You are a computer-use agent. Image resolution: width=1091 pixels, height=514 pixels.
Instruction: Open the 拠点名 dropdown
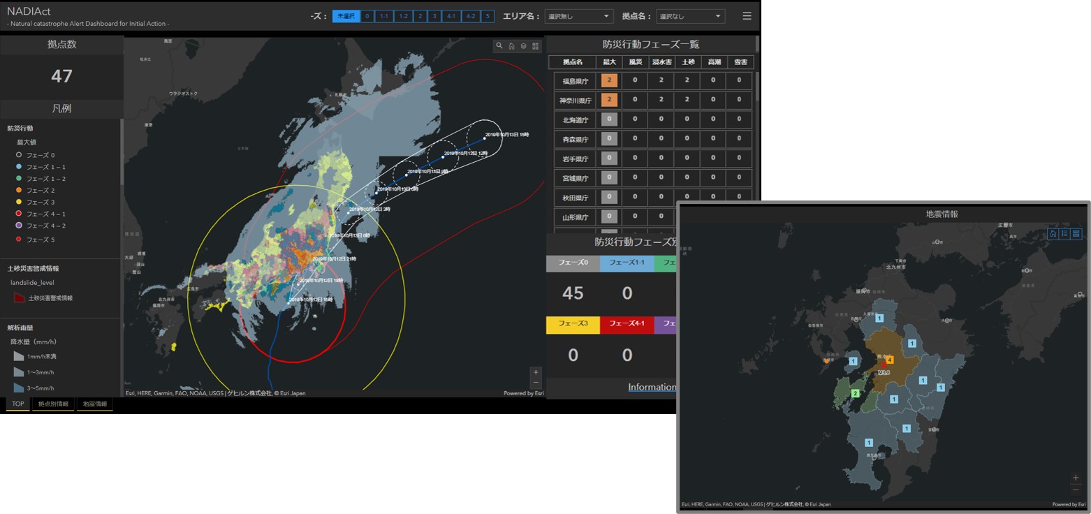690,16
